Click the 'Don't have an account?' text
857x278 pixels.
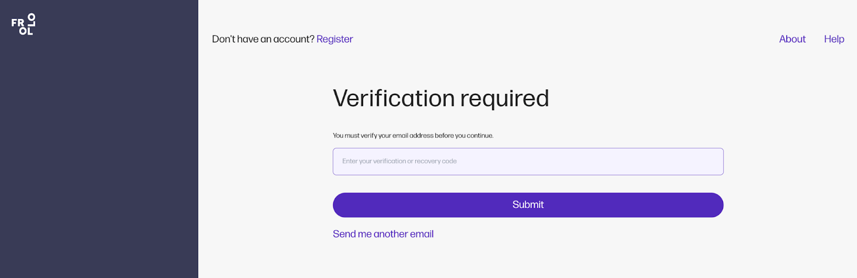point(263,39)
